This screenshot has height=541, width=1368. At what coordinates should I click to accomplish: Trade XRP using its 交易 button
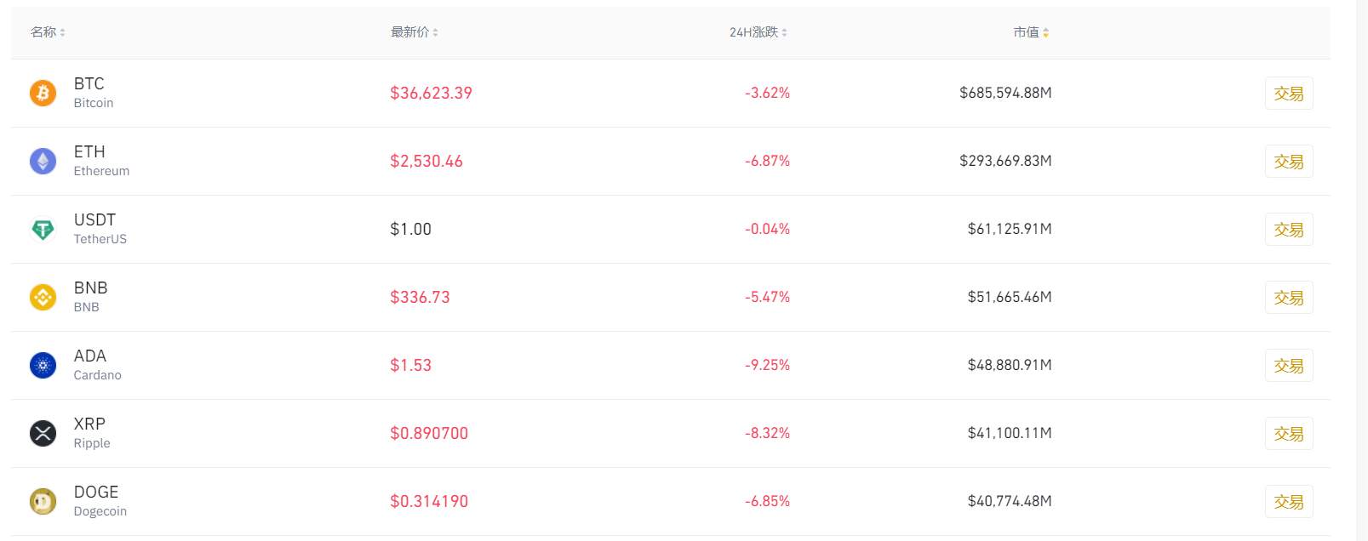click(x=1289, y=434)
